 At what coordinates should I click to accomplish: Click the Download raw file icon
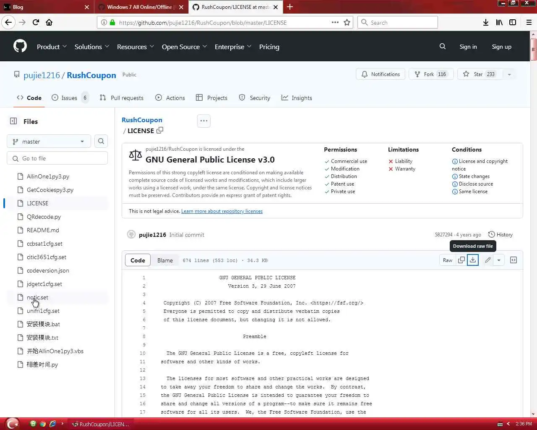click(473, 260)
